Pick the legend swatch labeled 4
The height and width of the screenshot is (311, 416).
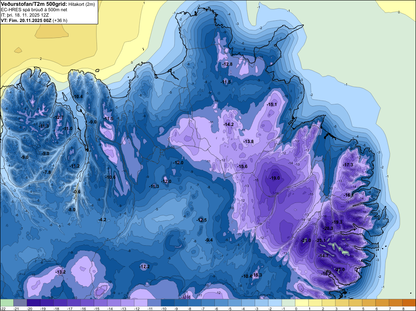pyautogui.click(x=355, y=303)
